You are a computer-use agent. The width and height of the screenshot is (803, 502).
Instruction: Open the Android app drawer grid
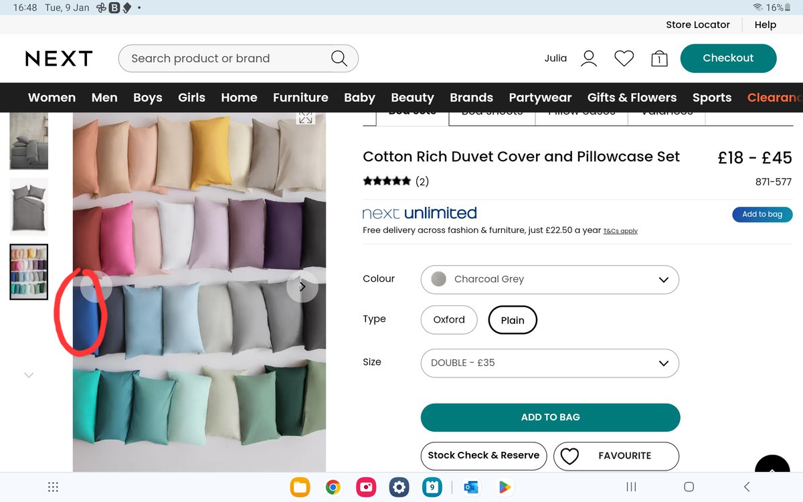coord(54,487)
